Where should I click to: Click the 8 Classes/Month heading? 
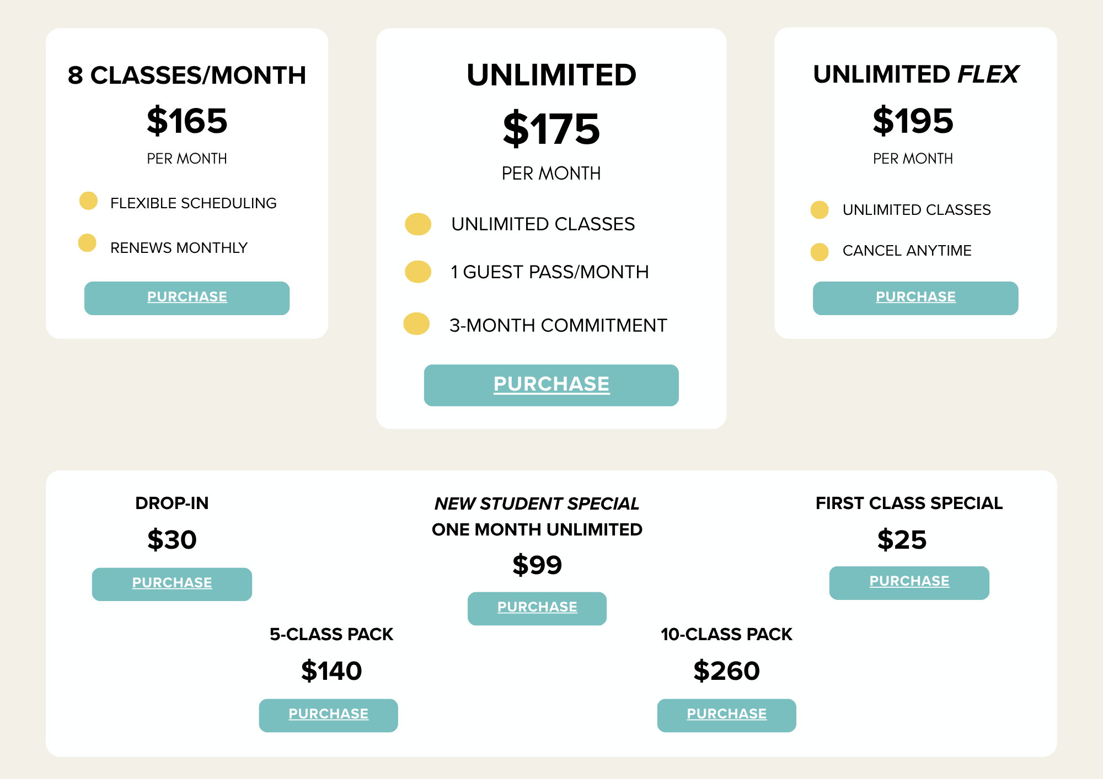pyautogui.click(x=187, y=75)
